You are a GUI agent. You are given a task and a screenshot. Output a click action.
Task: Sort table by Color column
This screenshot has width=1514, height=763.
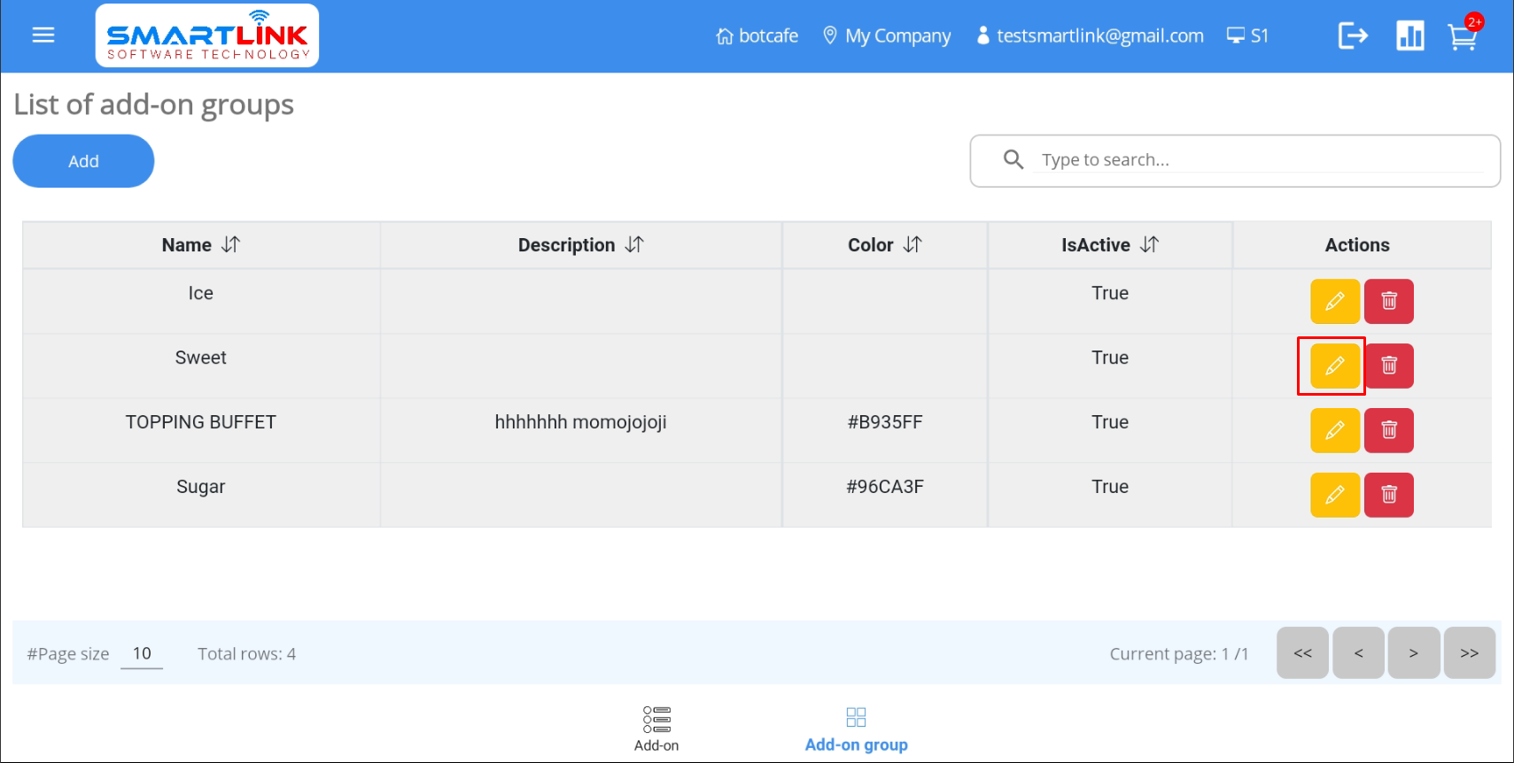click(x=912, y=245)
